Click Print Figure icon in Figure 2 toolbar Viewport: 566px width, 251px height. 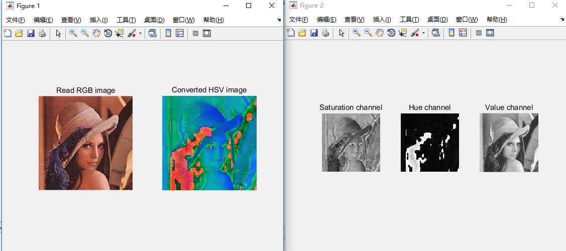point(325,33)
